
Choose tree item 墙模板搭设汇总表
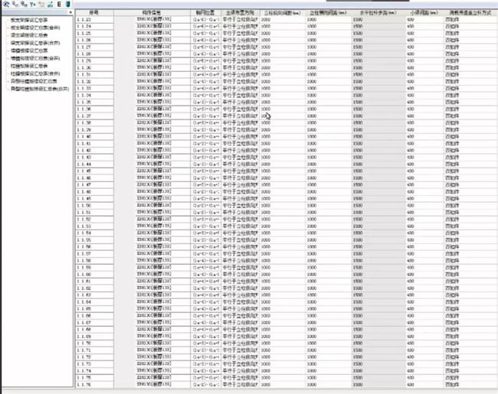point(29,50)
